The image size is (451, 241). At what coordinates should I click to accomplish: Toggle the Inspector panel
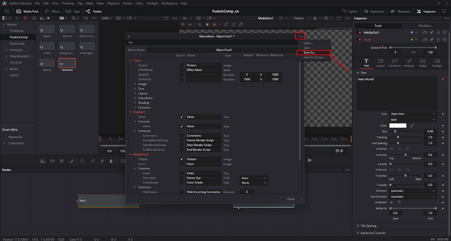pos(426,11)
